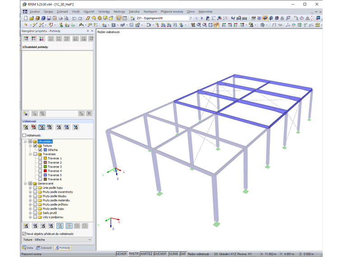Click the Open file folder icon
Screen dimensions: 343x257
coord(32,18)
